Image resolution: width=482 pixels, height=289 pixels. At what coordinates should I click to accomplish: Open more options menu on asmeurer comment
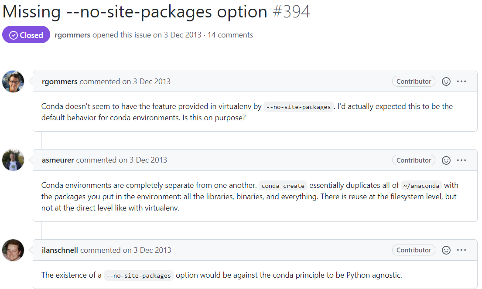pyautogui.click(x=461, y=160)
